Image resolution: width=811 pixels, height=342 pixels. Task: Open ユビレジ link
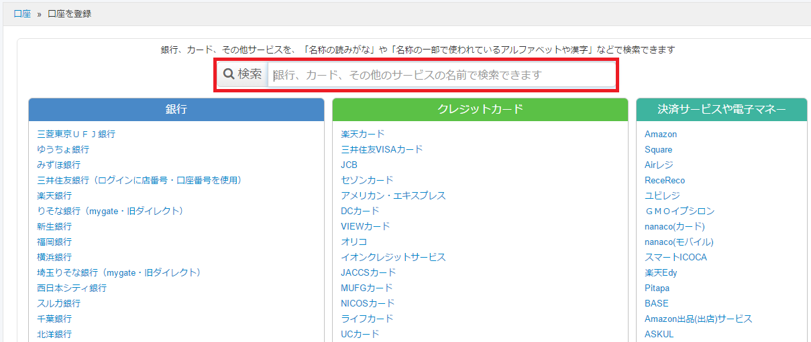click(x=662, y=195)
